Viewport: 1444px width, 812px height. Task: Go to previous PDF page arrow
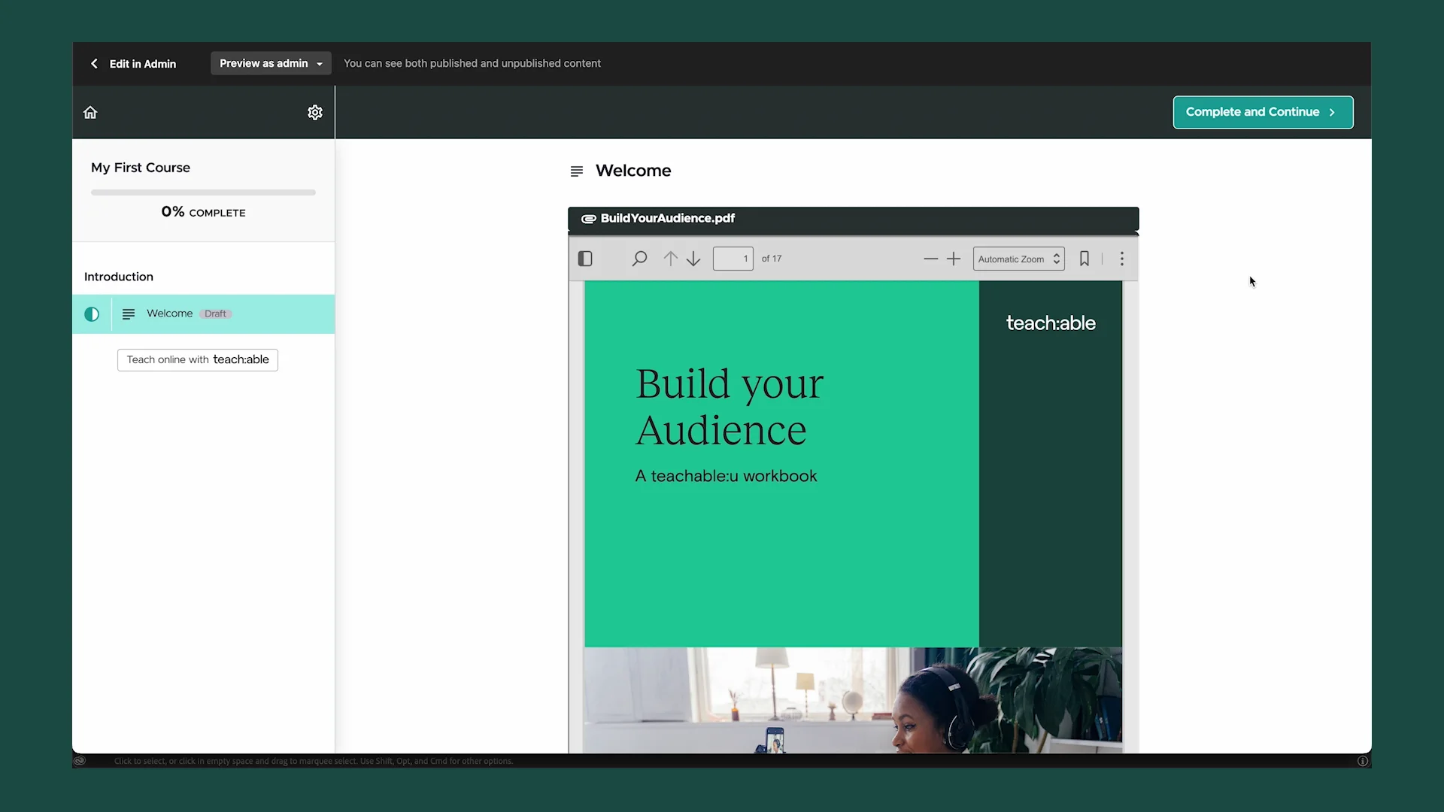670,259
